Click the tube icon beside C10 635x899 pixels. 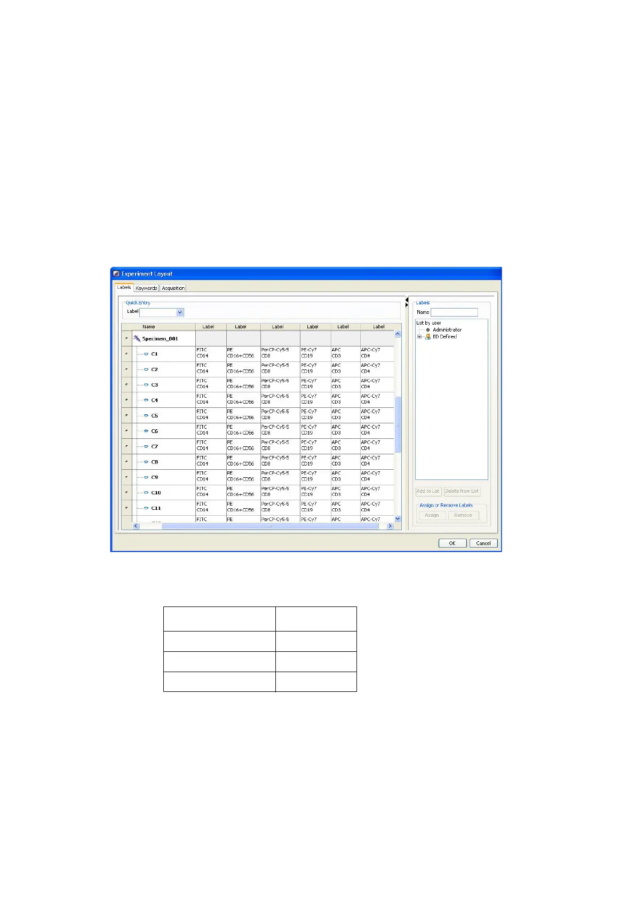tap(146, 493)
